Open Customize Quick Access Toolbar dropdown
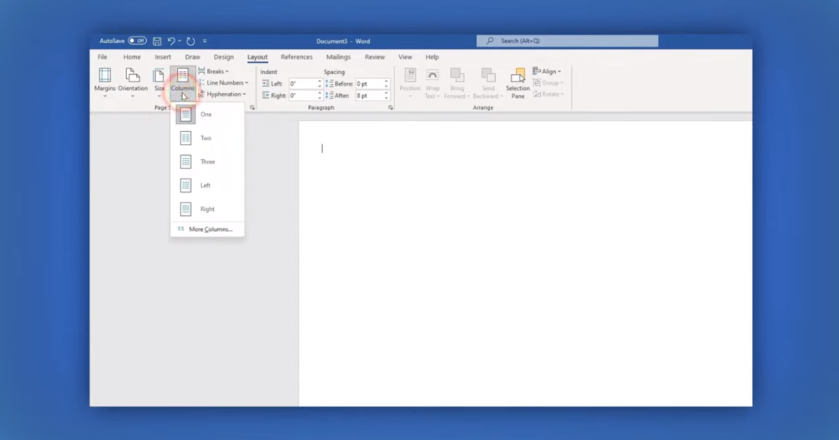Viewport: 839px width, 440px height. [205, 41]
